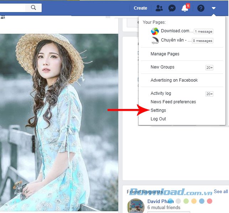The image size is (229, 213).
Task: Open the Friend Requests people icon
Action: pyautogui.click(x=159, y=8)
